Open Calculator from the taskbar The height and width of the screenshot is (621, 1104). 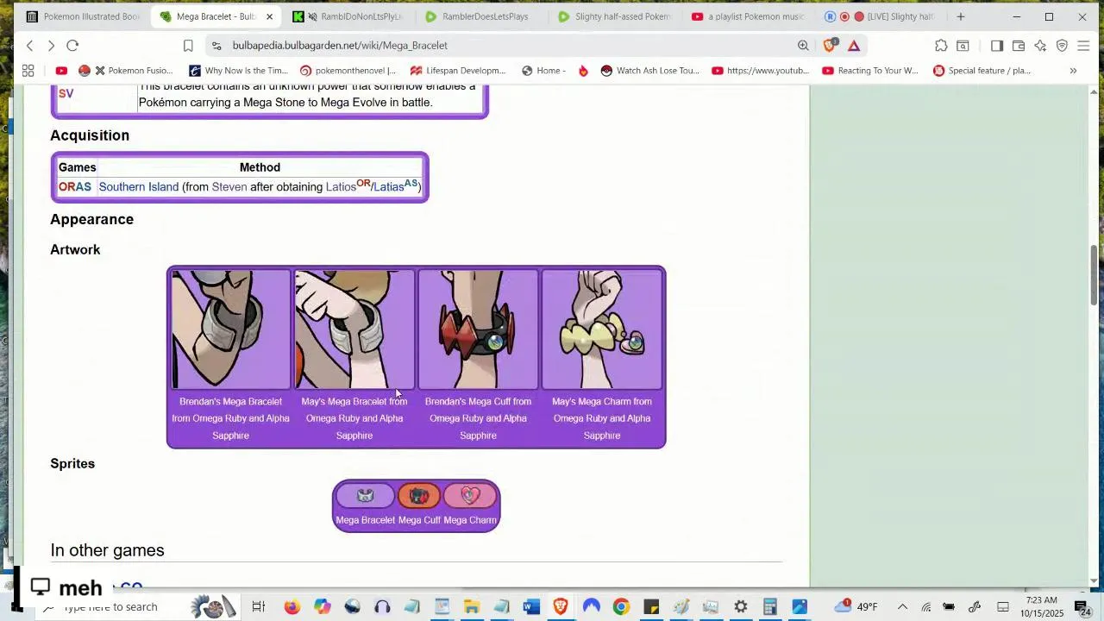pyautogui.click(x=770, y=607)
